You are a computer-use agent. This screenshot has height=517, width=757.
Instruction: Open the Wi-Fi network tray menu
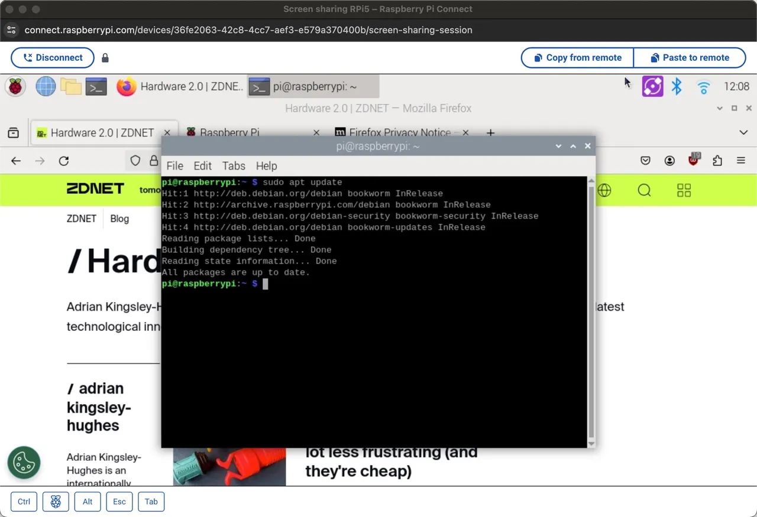point(703,87)
